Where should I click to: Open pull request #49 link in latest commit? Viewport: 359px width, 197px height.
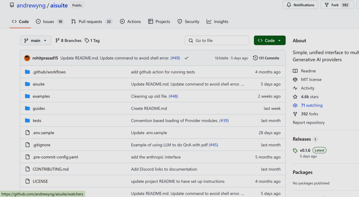point(176,58)
